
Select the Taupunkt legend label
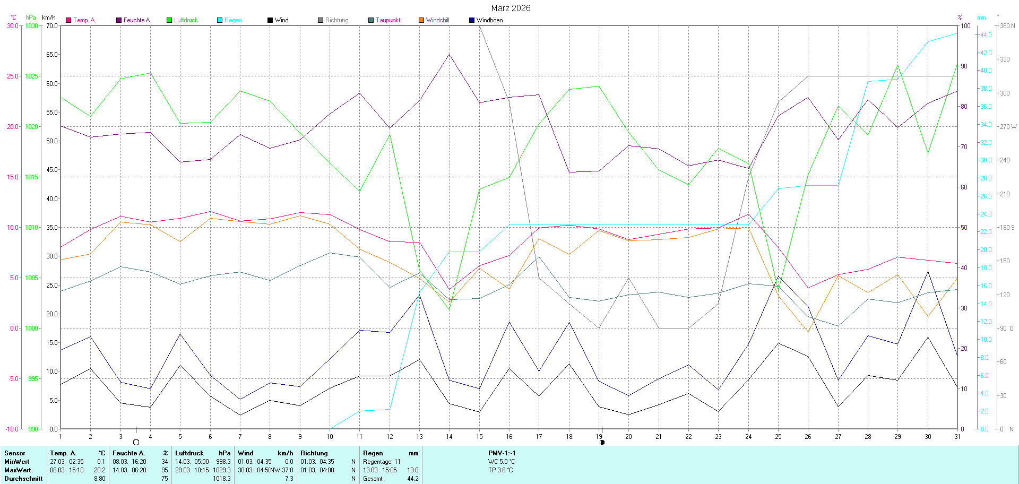tap(388, 20)
